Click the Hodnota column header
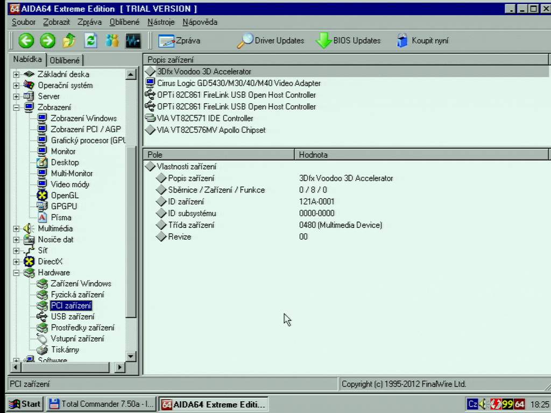The width and height of the screenshot is (551, 413). coord(421,154)
